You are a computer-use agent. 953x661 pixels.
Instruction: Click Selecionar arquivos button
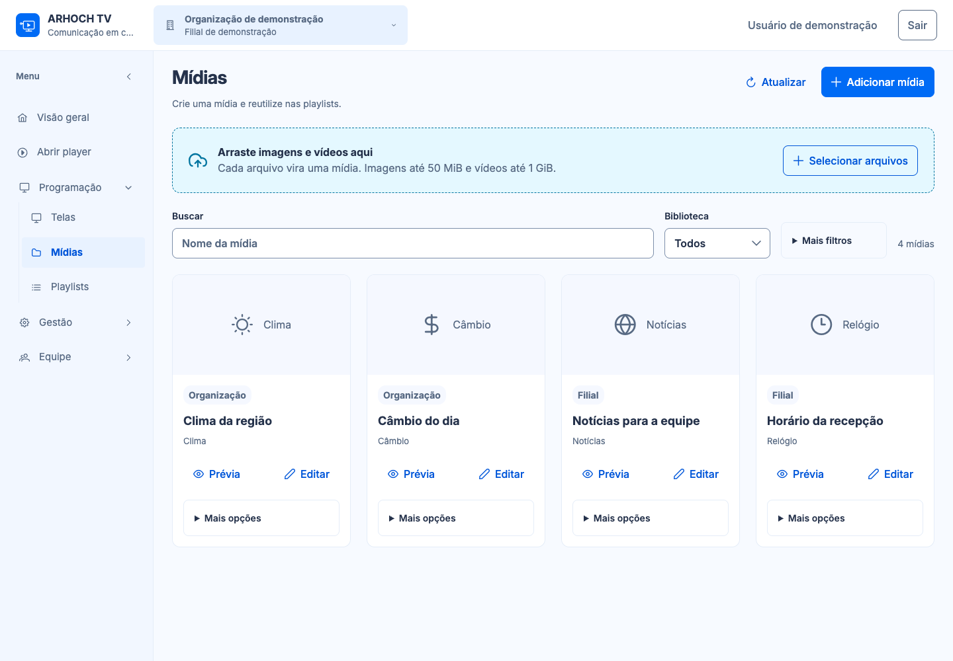click(x=850, y=161)
